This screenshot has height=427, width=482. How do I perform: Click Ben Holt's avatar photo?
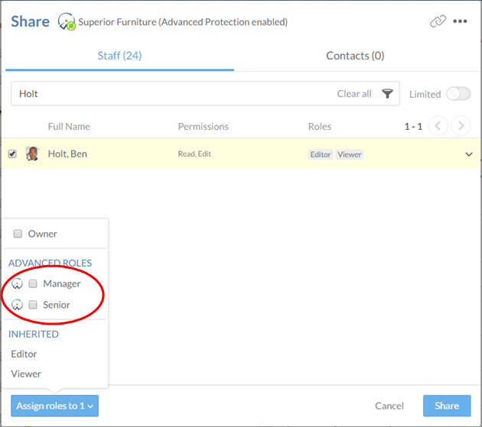click(x=32, y=154)
